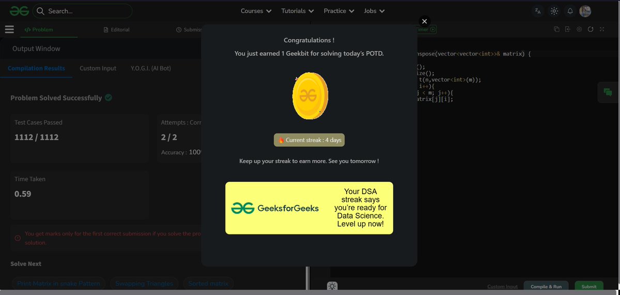Open the hamburger sidebar menu
Image resolution: width=620 pixels, height=295 pixels.
pyautogui.click(x=9, y=29)
